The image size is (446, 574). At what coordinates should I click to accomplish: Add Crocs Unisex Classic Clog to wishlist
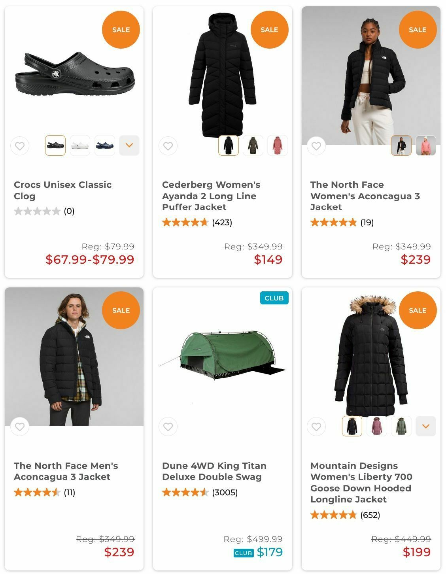(x=20, y=146)
